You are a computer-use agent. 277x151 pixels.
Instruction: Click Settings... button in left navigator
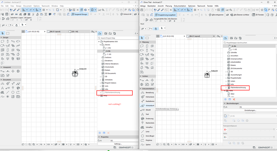point(118,144)
